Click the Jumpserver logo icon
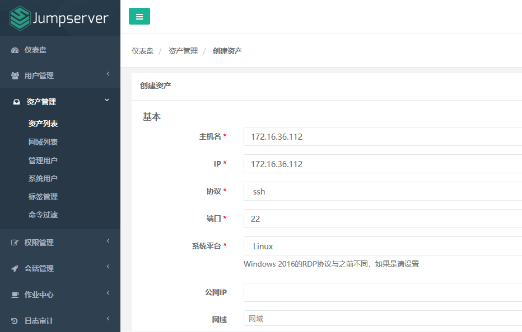Screen dimensions: 522x332 (20, 18)
